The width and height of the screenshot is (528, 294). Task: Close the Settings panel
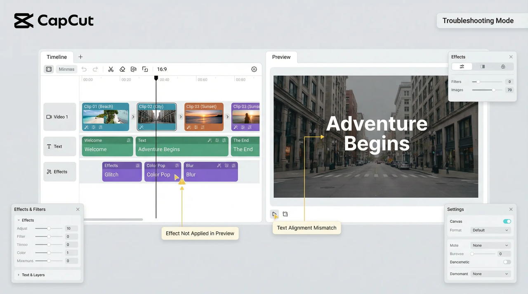tap(511, 209)
